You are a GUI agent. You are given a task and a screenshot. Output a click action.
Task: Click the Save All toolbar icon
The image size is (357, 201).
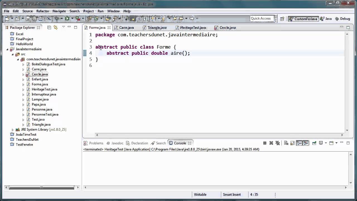[x=34, y=18]
